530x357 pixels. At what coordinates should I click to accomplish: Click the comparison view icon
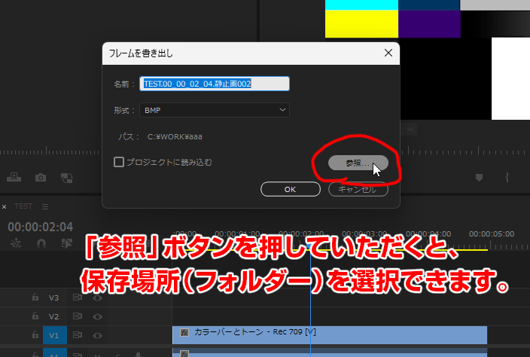click(x=66, y=178)
